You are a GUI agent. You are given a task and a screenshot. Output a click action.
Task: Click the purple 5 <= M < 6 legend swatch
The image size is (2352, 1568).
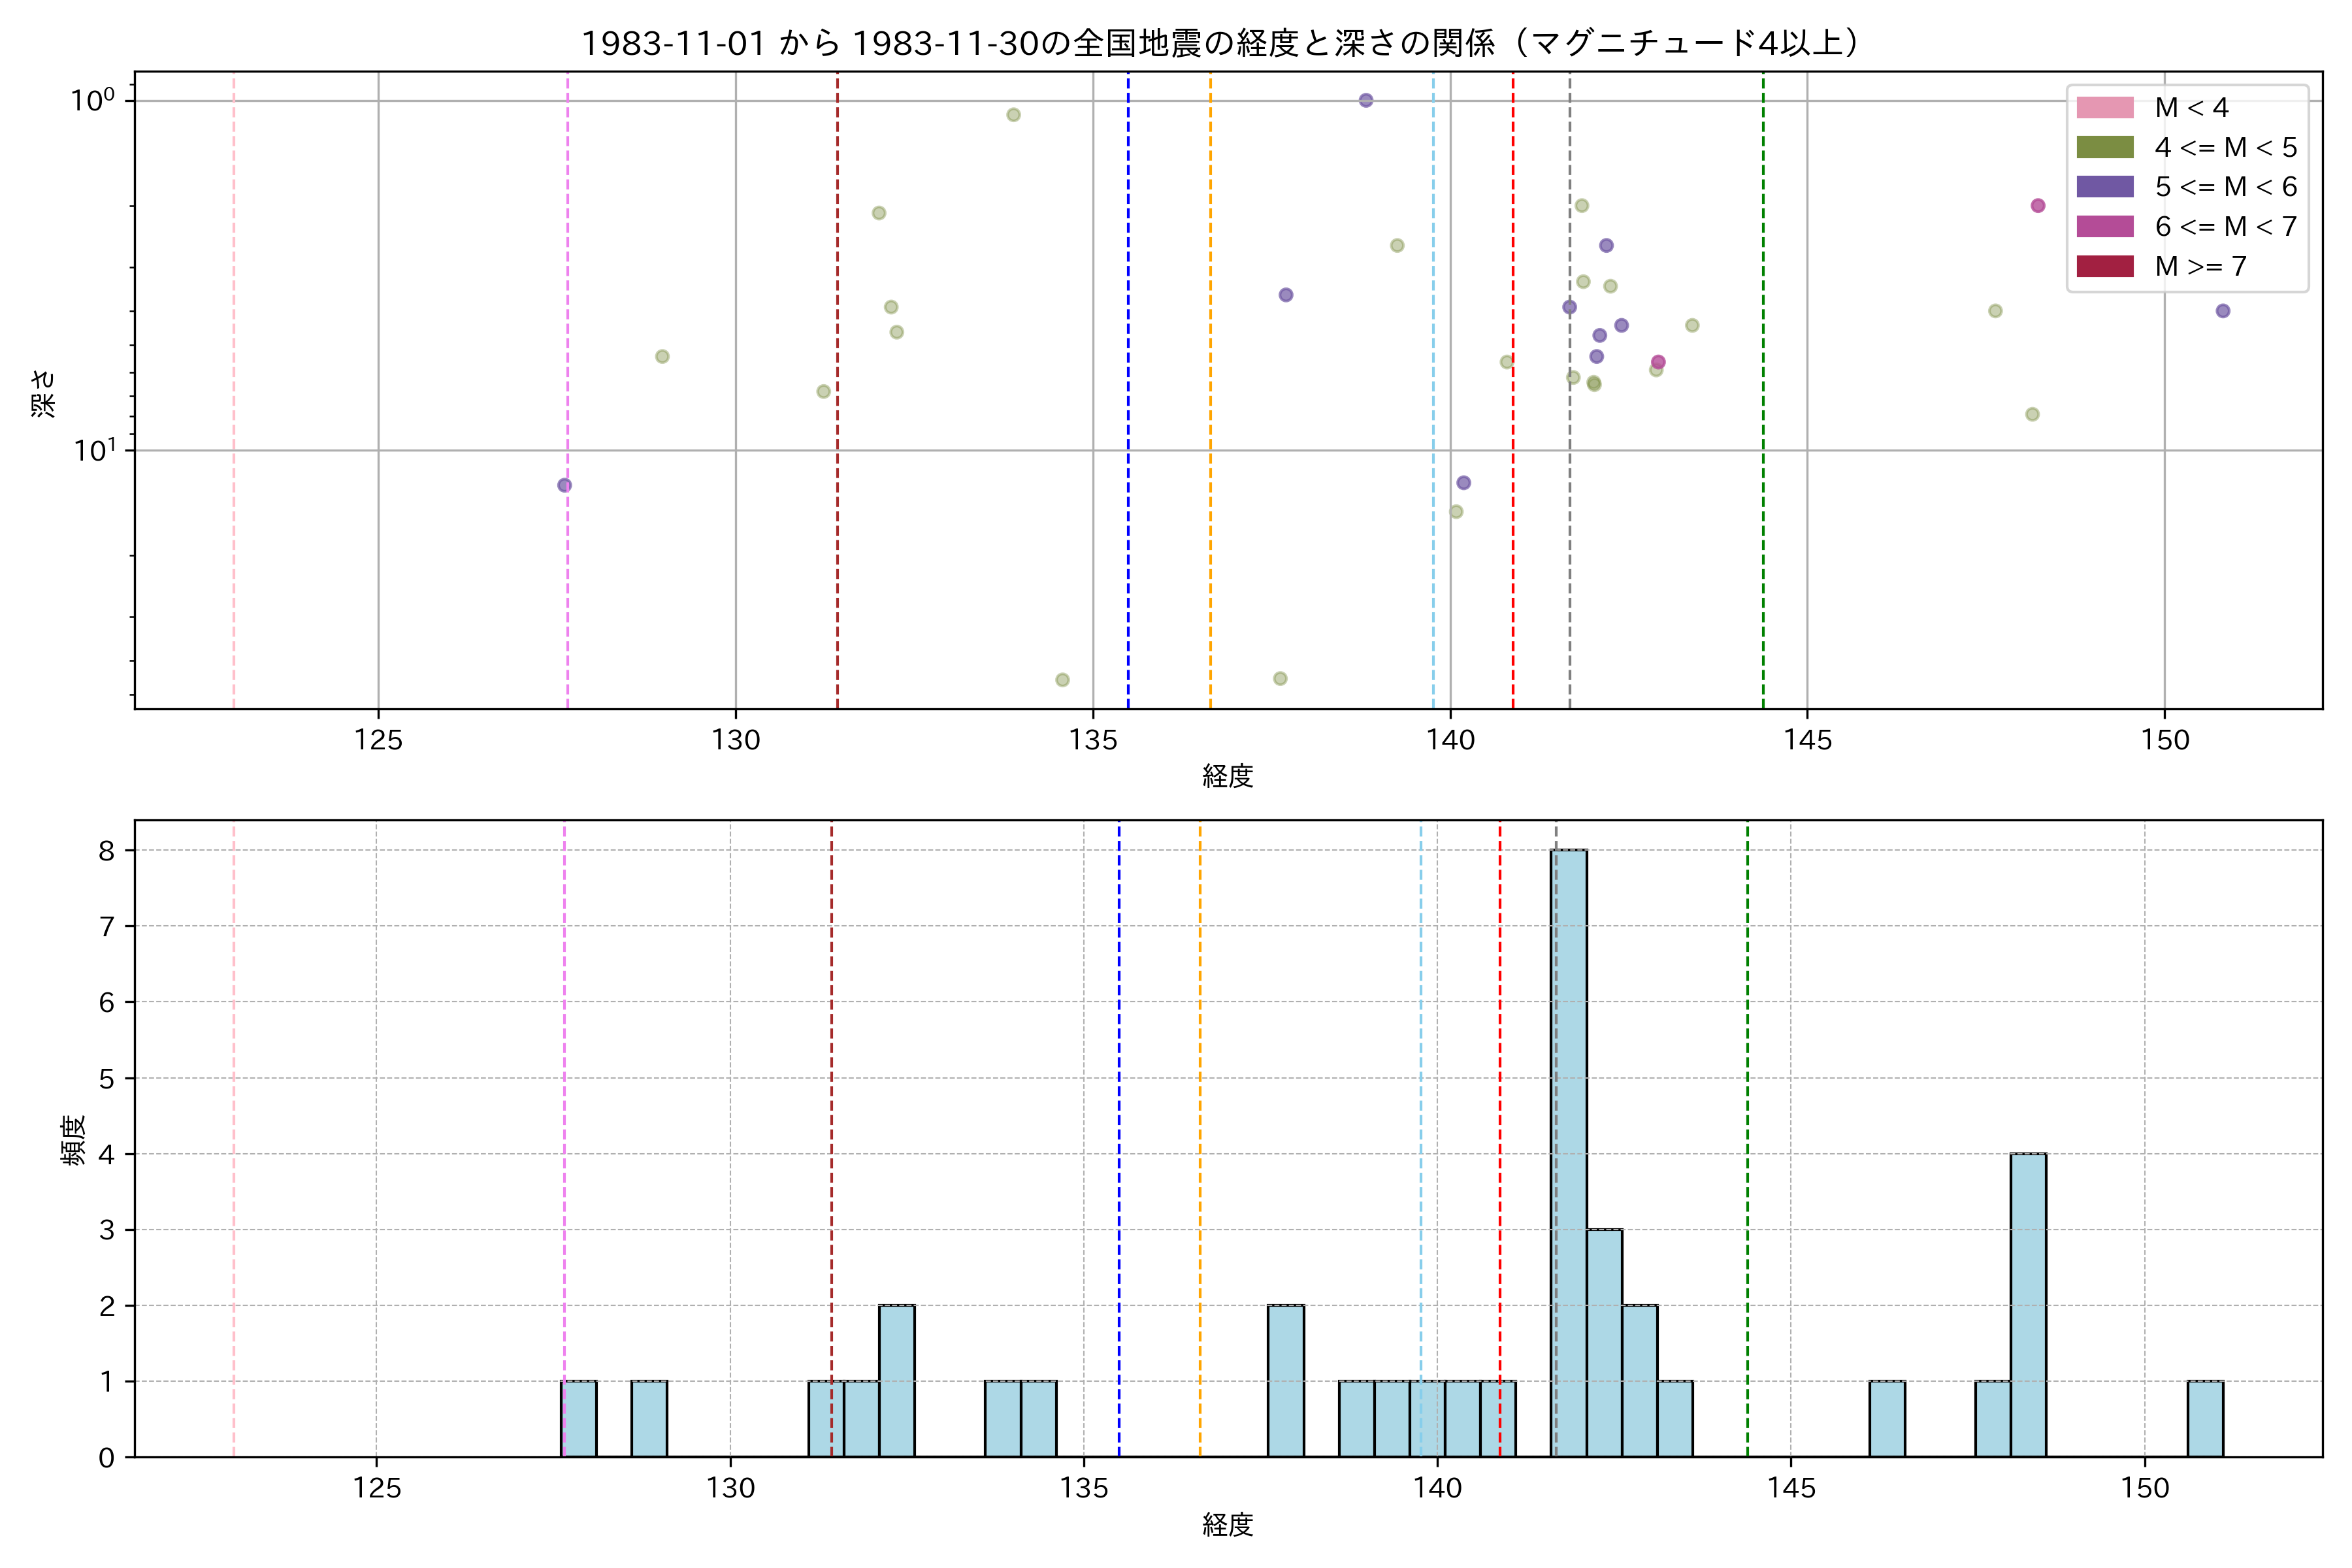click(x=2104, y=187)
